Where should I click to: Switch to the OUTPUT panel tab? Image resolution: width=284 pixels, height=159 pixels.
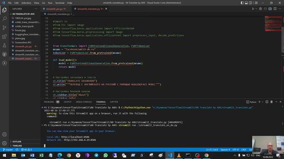click(x=67, y=102)
